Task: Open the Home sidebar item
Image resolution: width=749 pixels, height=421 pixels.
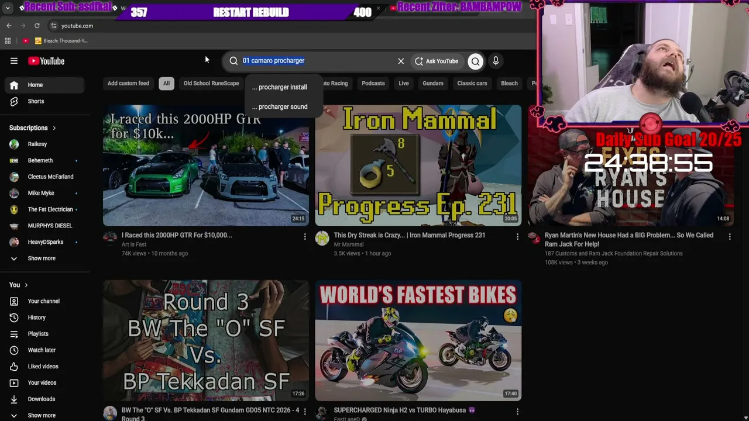Action: [45, 85]
